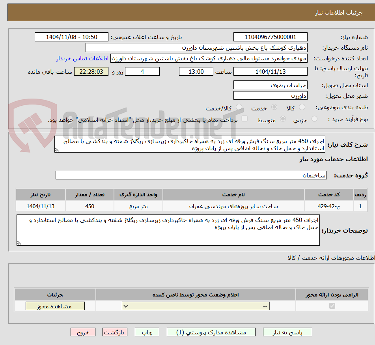The height and width of the screenshot is (345, 375).
Task: Click the مشاهده مجوز button
Action: pyautogui.click(x=55, y=306)
